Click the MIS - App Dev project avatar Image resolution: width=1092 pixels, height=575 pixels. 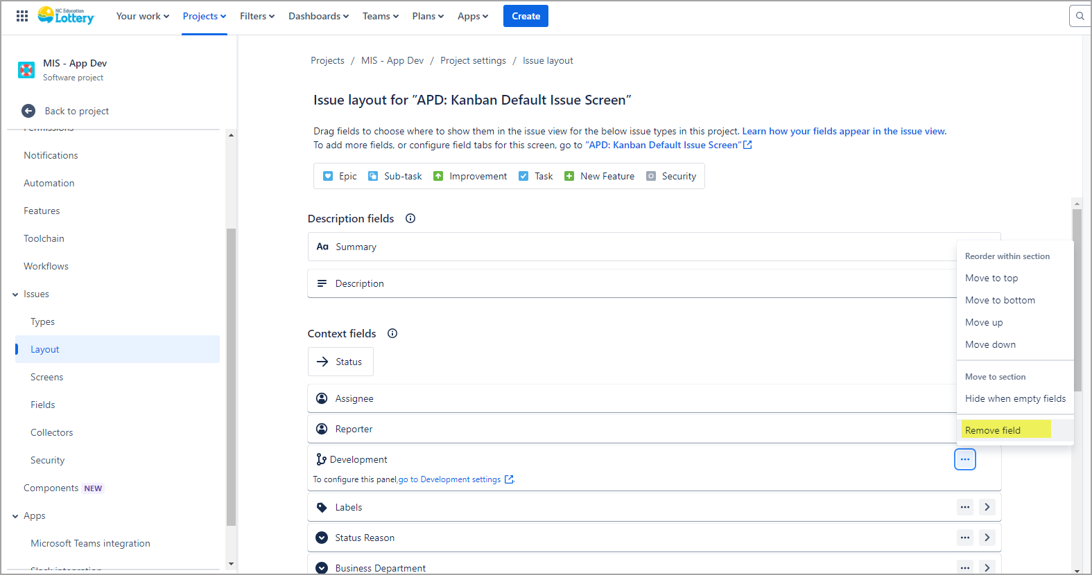(x=26, y=70)
